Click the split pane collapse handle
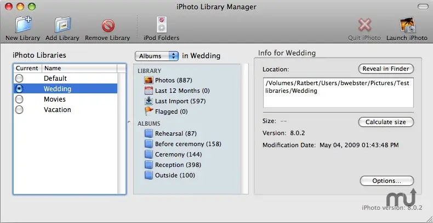The height and width of the screenshot is (223, 433). [129, 122]
